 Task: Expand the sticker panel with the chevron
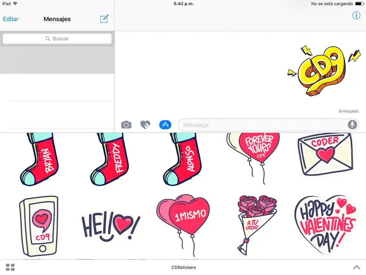(356, 267)
